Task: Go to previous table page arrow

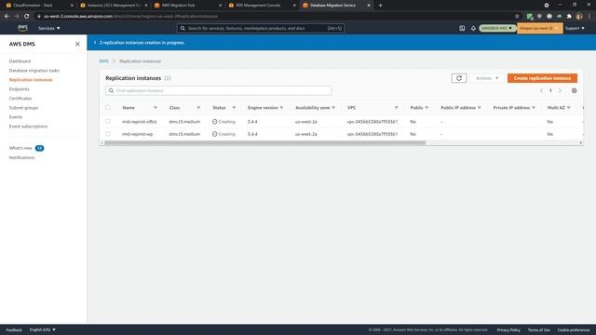Action: [541, 91]
